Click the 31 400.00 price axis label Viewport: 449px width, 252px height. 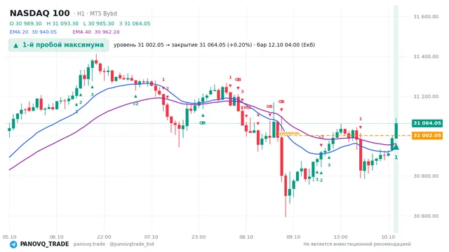point(426,57)
